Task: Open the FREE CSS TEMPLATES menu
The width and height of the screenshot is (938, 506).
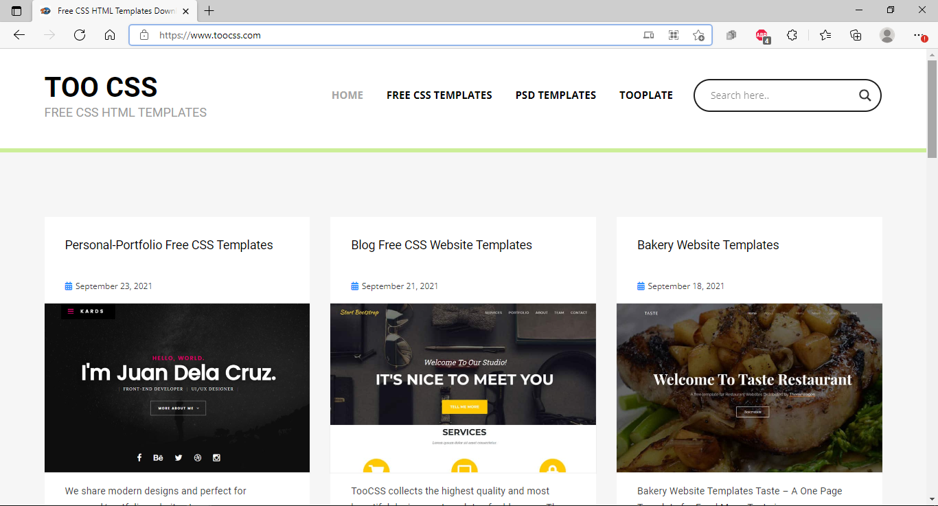Action: tap(439, 95)
